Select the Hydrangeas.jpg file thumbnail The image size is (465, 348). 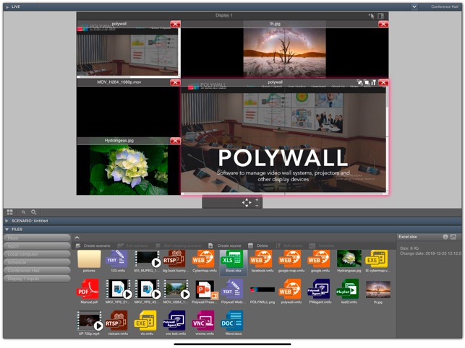pyautogui.click(x=349, y=258)
